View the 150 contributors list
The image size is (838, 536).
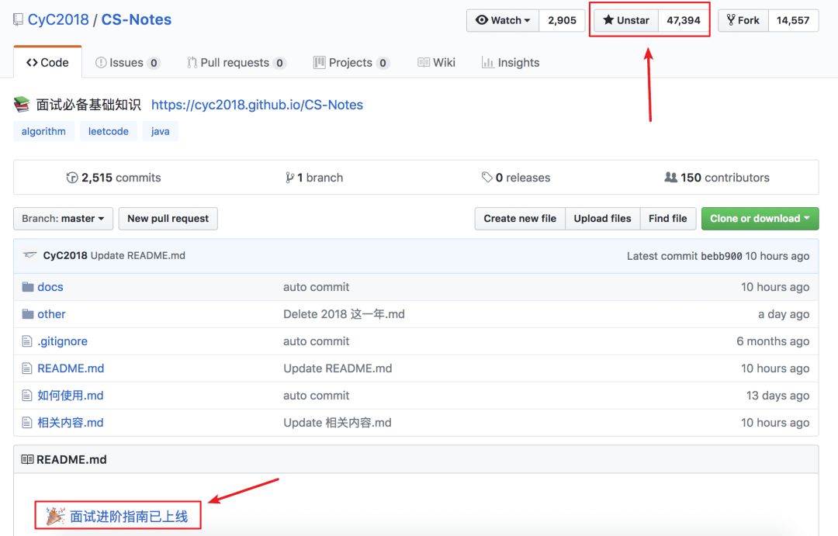[x=717, y=178]
